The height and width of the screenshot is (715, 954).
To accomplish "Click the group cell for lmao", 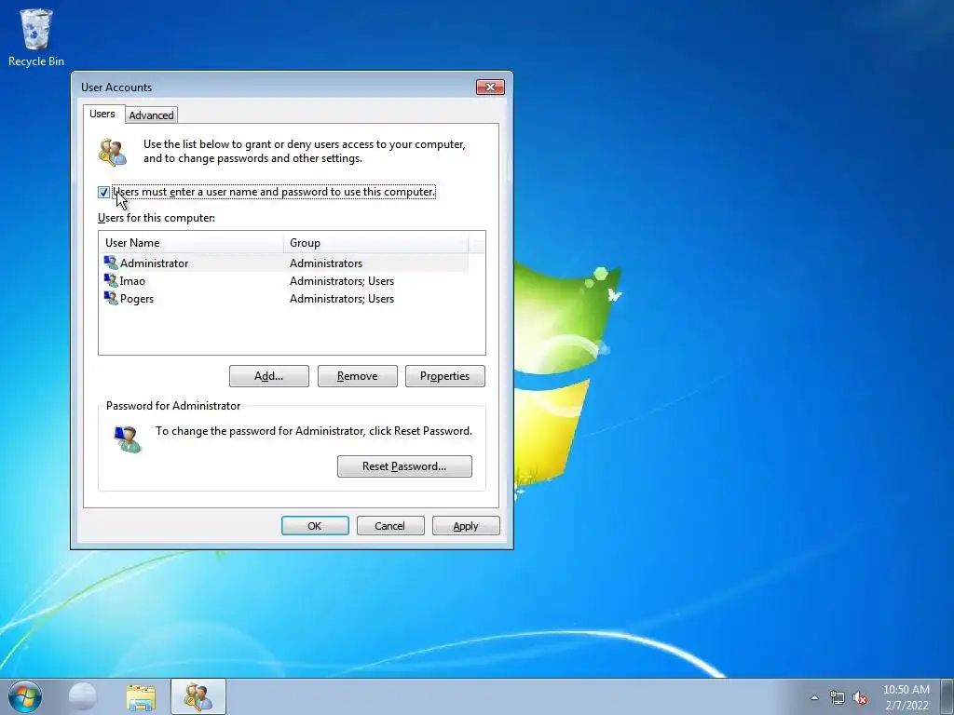I will click(x=342, y=281).
